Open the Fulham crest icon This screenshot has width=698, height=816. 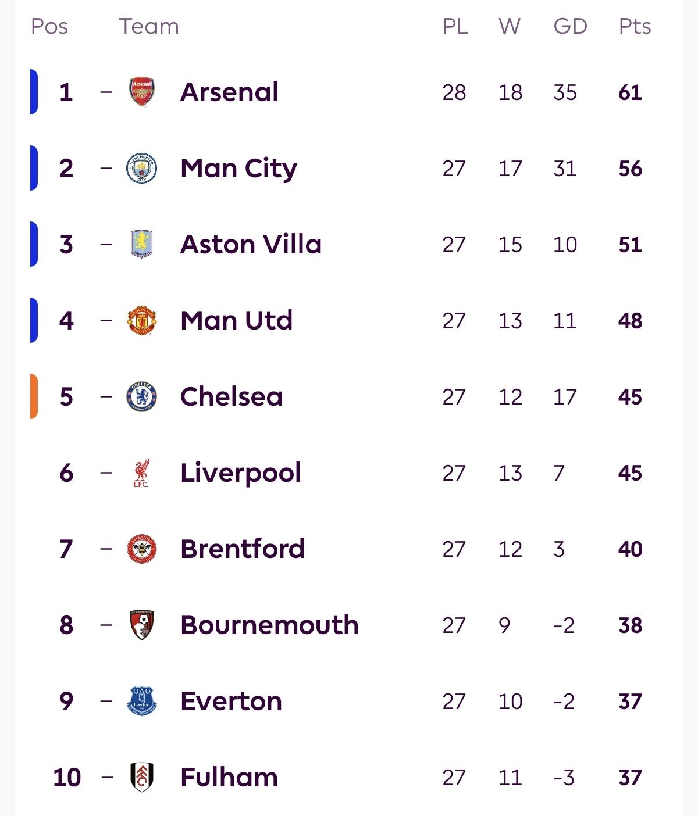click(x=141, y=777)
